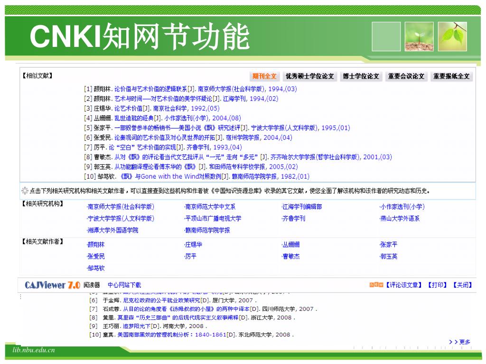Open article 论秦观词的艺术价值及对心灵世界的开拓

(165, 137)
